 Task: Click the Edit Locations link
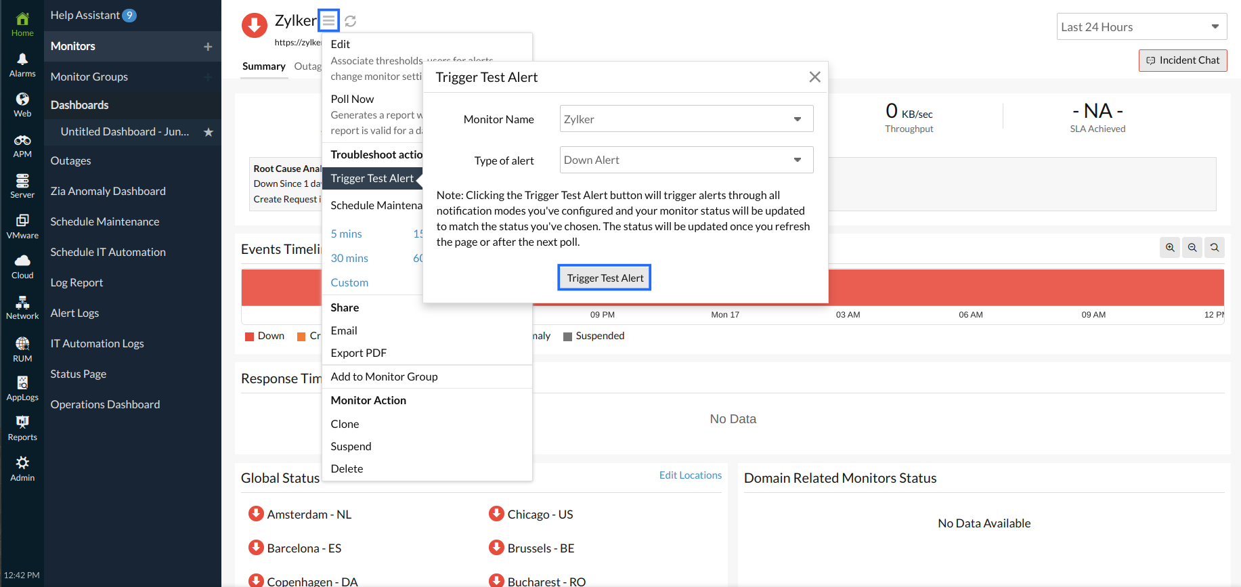(x=690, y=475)
